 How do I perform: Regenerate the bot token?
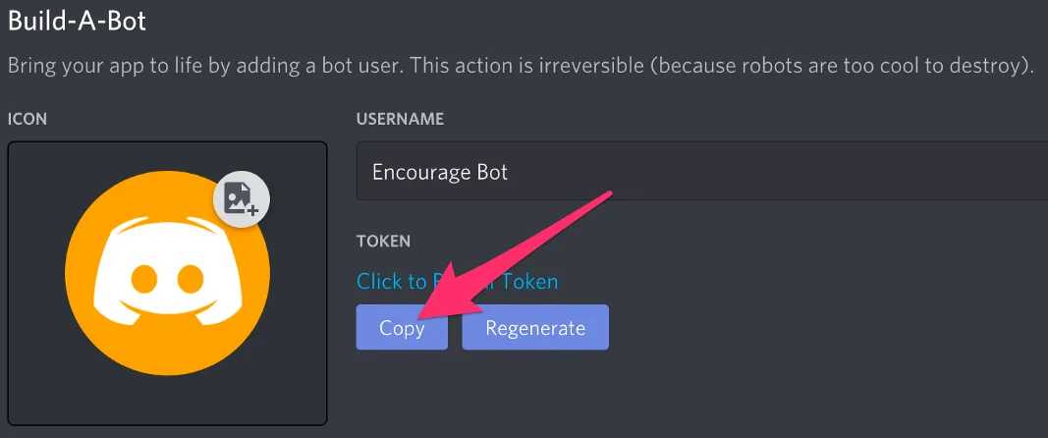(535, 328)
